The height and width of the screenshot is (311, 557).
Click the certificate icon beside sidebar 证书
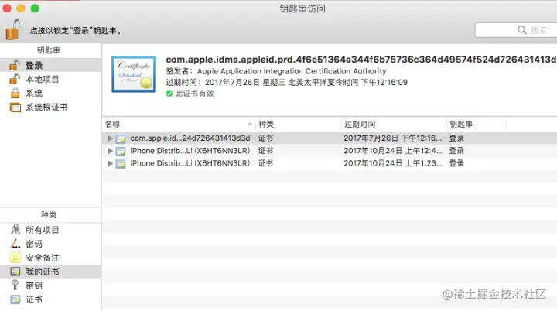(x=15, y=299)
